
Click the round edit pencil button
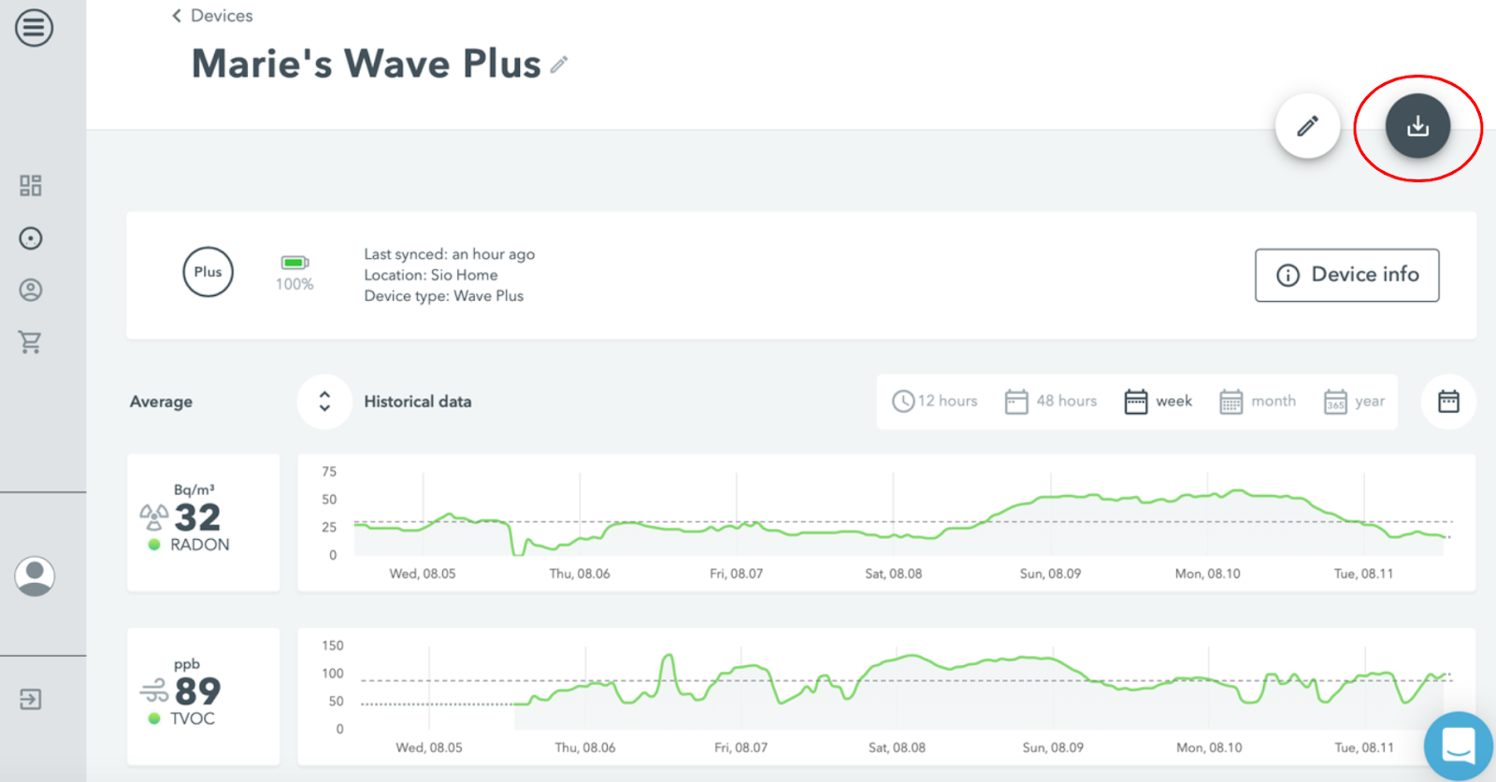pos(1307,125)
